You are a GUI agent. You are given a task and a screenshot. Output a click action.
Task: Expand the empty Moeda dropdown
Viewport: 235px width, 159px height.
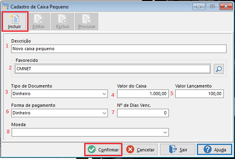click(x=90, y=132)
